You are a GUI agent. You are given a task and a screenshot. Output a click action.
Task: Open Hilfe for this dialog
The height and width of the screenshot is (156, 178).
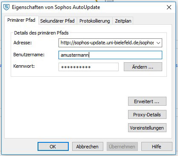(x=157, y=147)
